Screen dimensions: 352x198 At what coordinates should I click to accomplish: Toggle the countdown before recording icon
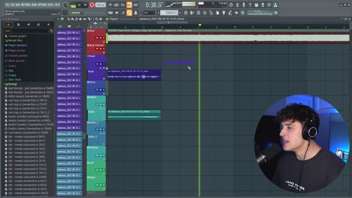pyautogui.click(x=123, y=5)
